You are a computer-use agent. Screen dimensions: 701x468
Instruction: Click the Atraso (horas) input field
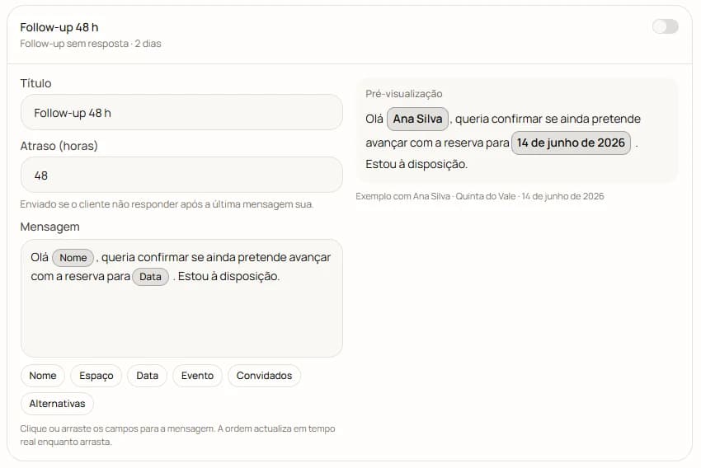[x=181, y=175]
